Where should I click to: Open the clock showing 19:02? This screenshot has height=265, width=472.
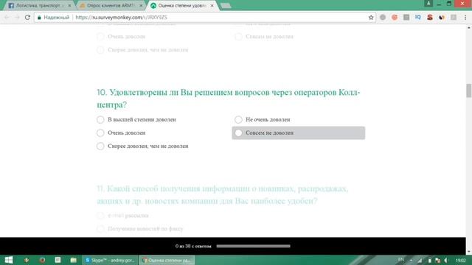click(x=460, y=260)
